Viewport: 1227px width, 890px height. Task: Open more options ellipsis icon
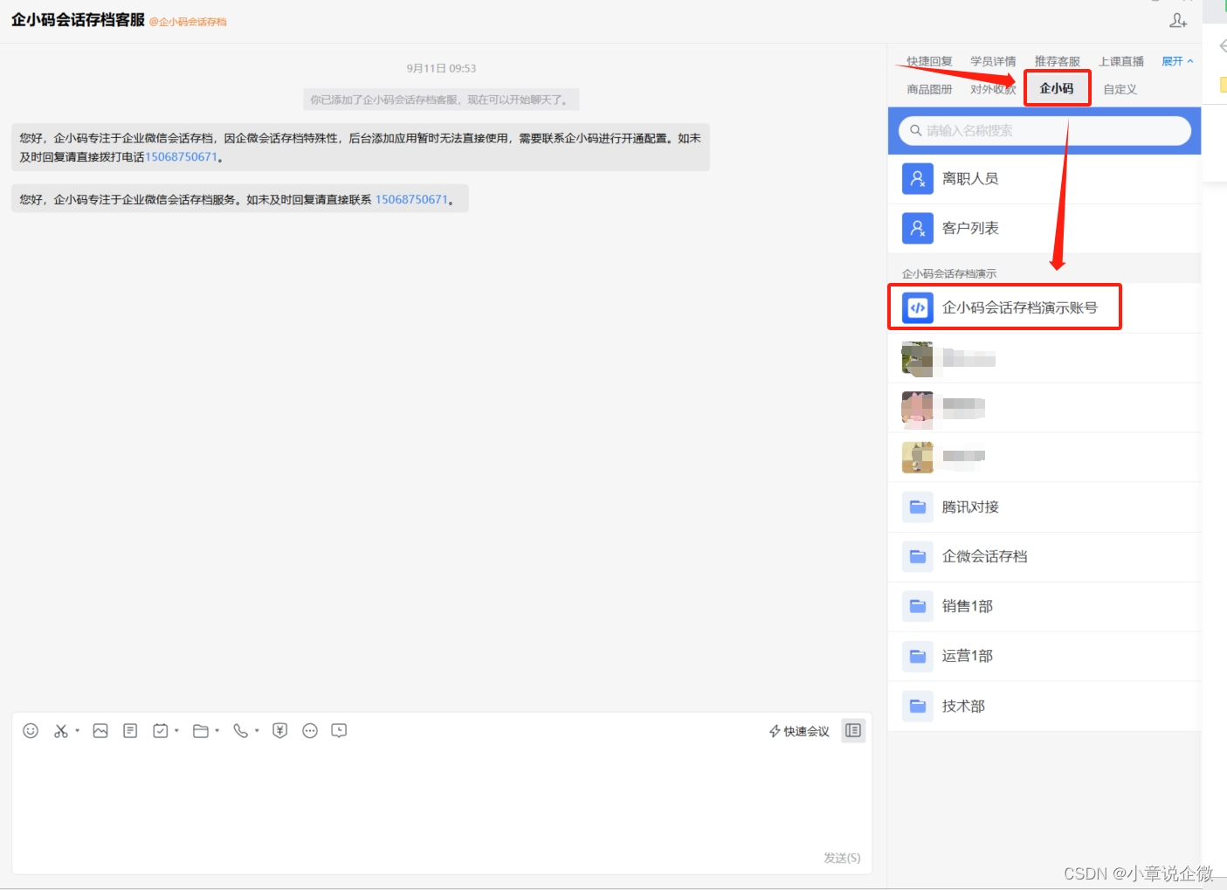[x=310, y=731]
